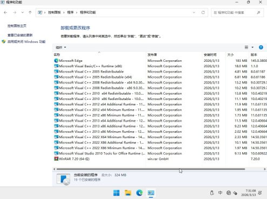Toggle the 中 input method indicator
Image resolution: width=267 pixels, height=199 pixels.
[x=220, y=193]
